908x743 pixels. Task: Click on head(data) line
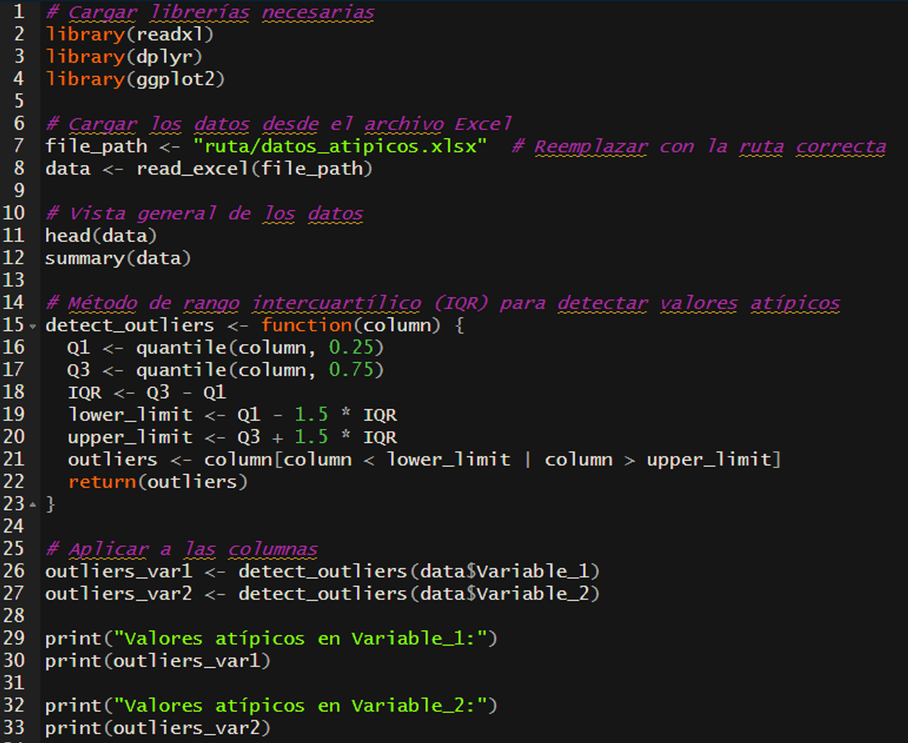[101, 236]
